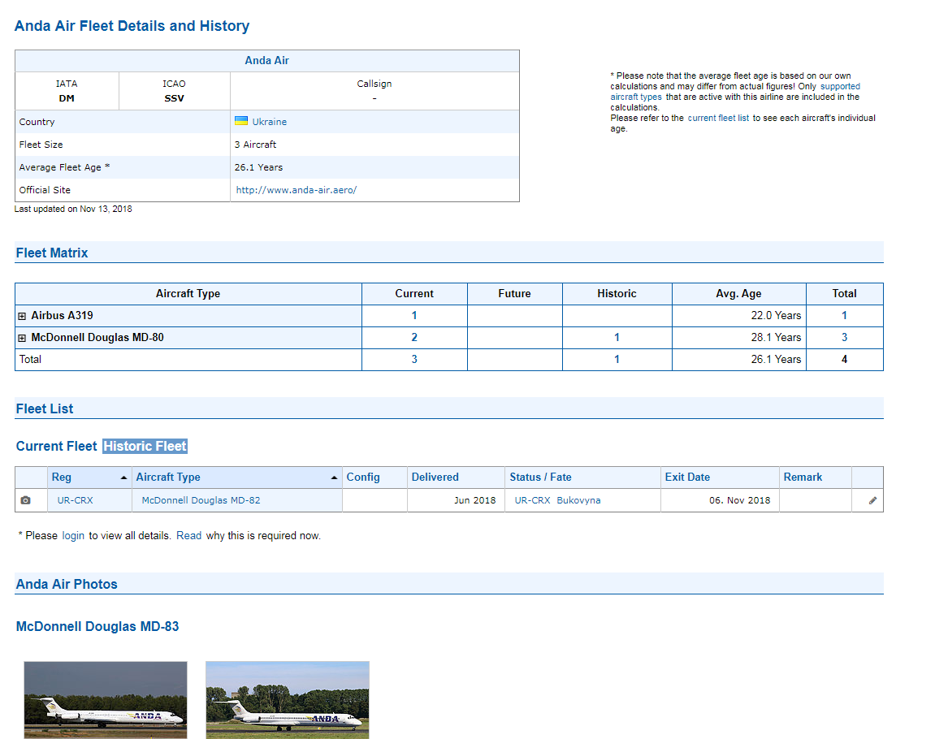Click the pencil edit icon in fleet row
The width and height of the screenshot is (948, 739).
[872, 501]
